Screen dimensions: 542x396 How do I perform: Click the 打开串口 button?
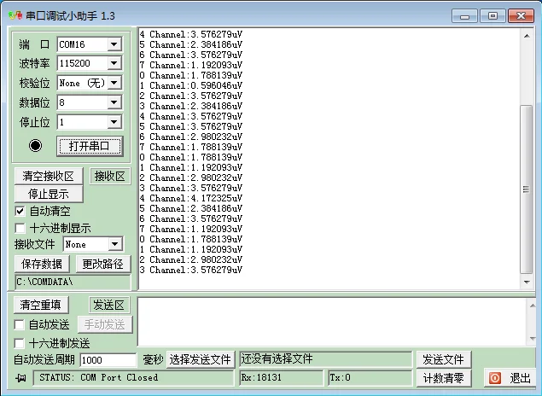pos(90,146)
